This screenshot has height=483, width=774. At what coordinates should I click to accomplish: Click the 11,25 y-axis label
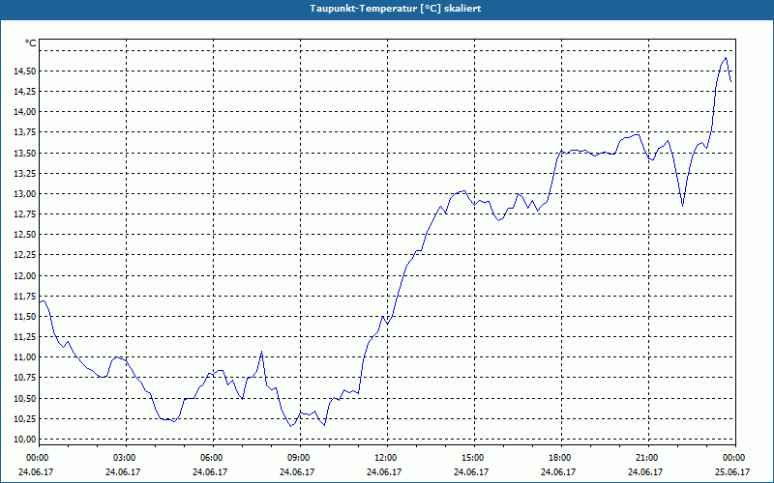(x=25, y=337)
